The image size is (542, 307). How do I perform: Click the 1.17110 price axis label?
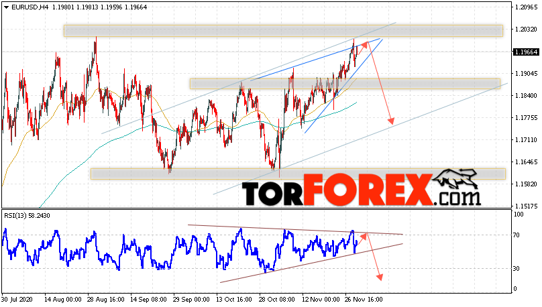tap(526, 140)
